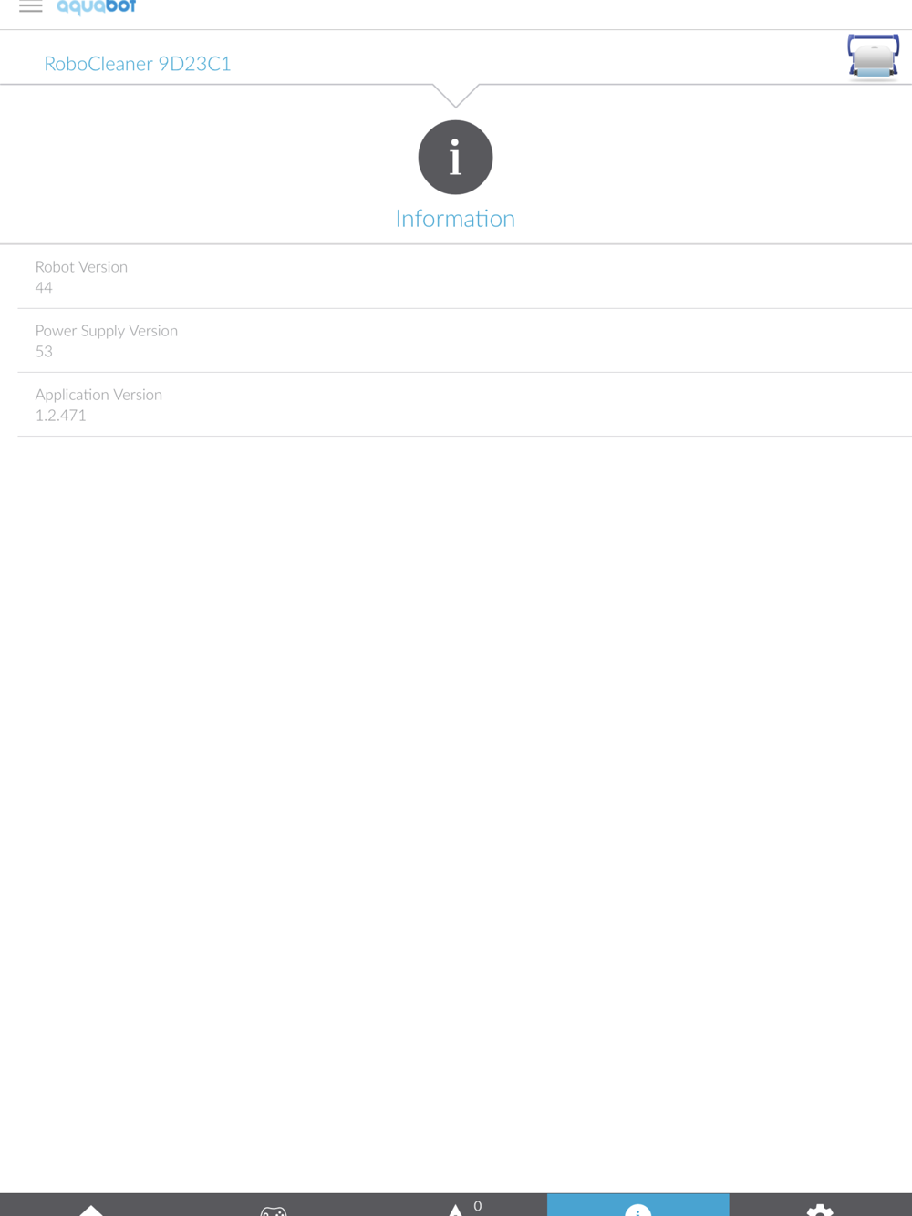The width and height of the screenshot is (912, 1216).
Task: Tap the alert count badge showing 0
Action: (478, 1205)
